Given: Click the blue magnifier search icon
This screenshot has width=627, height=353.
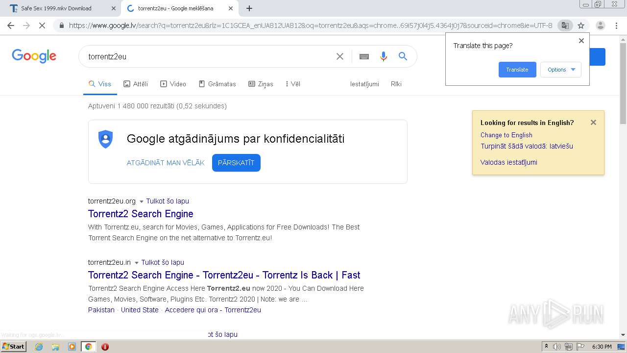Looking at the screenshot, I should (403, 56).
